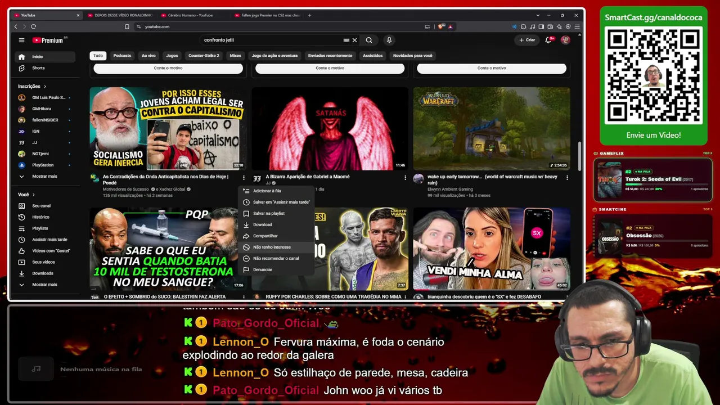Open more options for the Pondé video
The image size is (720, 405).
click(x=244, y=178)
